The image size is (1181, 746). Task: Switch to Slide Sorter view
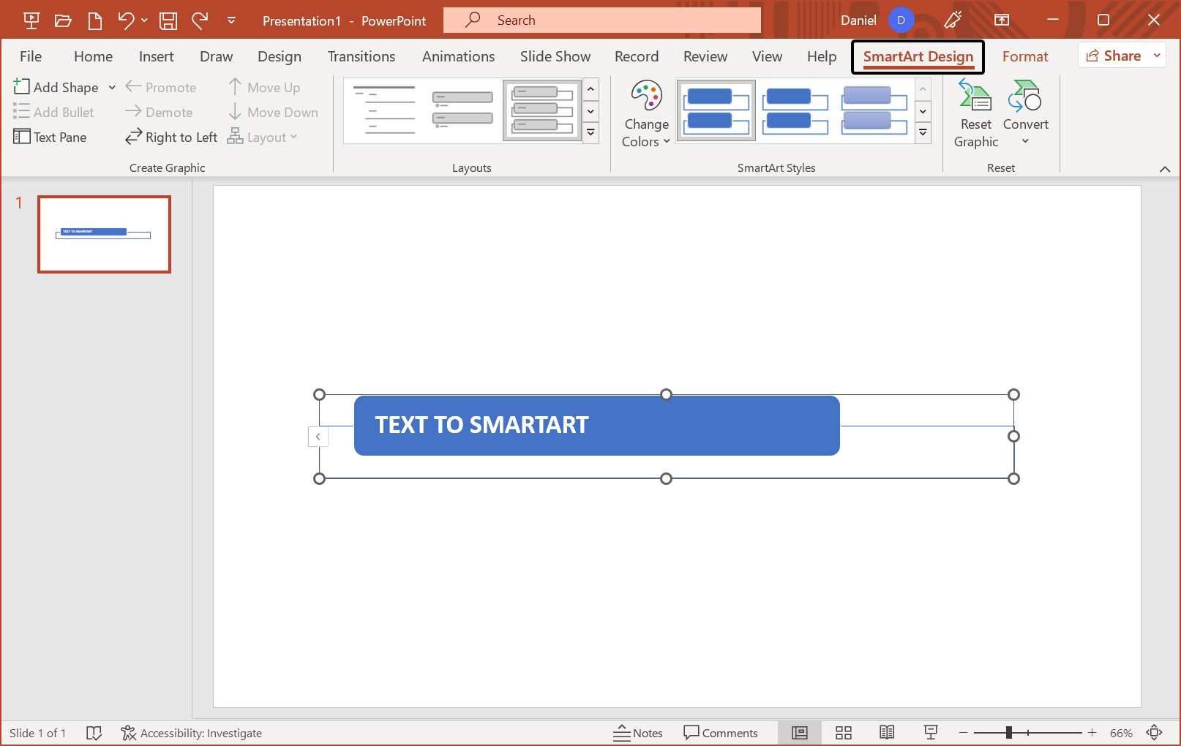point(843,732)
